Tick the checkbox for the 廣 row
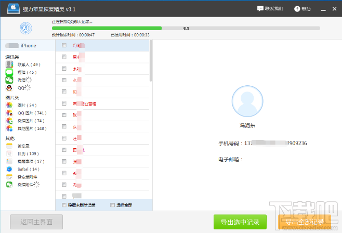This screenshot has width=342, height=233. point(64,57)
